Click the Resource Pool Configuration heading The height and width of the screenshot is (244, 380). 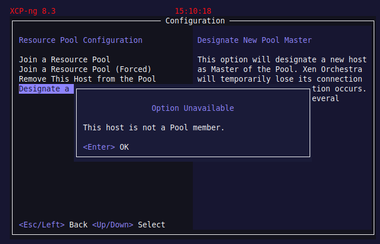[x=81, y=40]
